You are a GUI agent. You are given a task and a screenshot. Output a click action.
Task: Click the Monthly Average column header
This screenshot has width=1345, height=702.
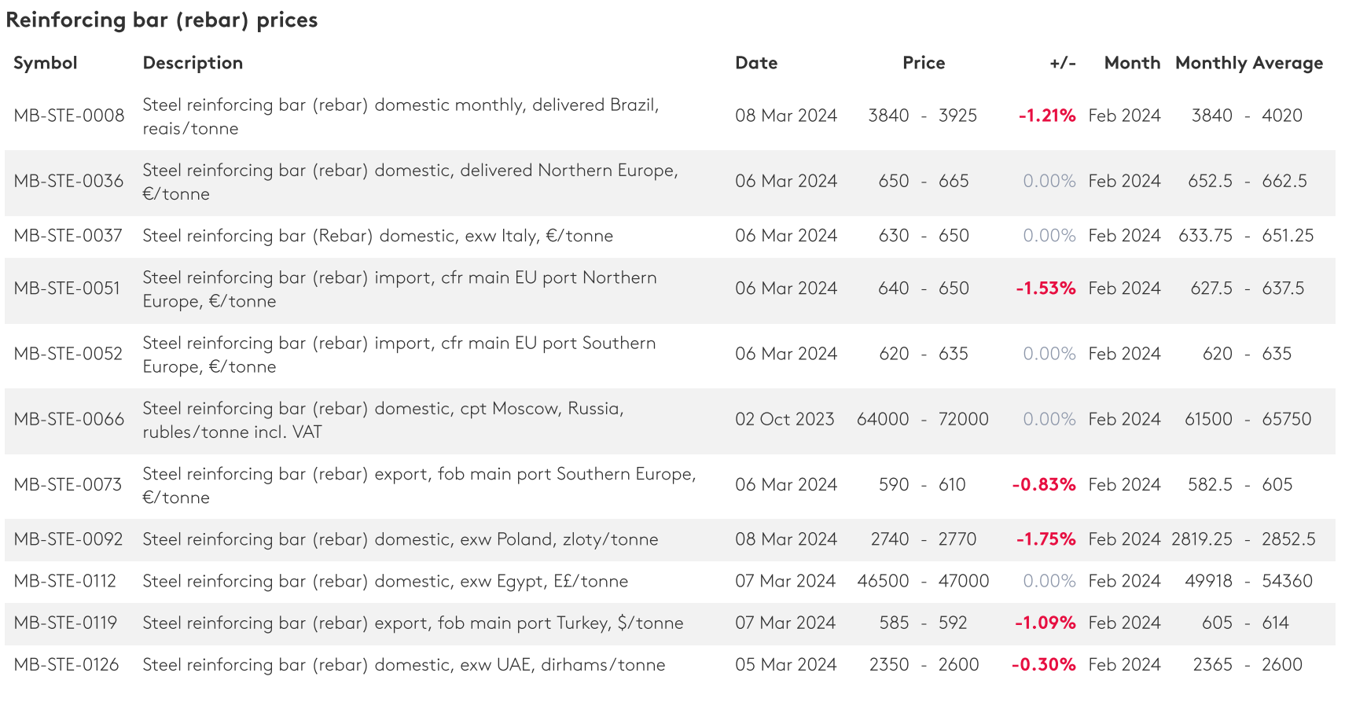[x=1248, y=63]
